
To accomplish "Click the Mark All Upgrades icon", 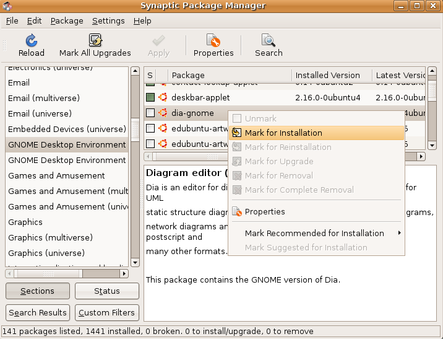I will click(95, 40).
